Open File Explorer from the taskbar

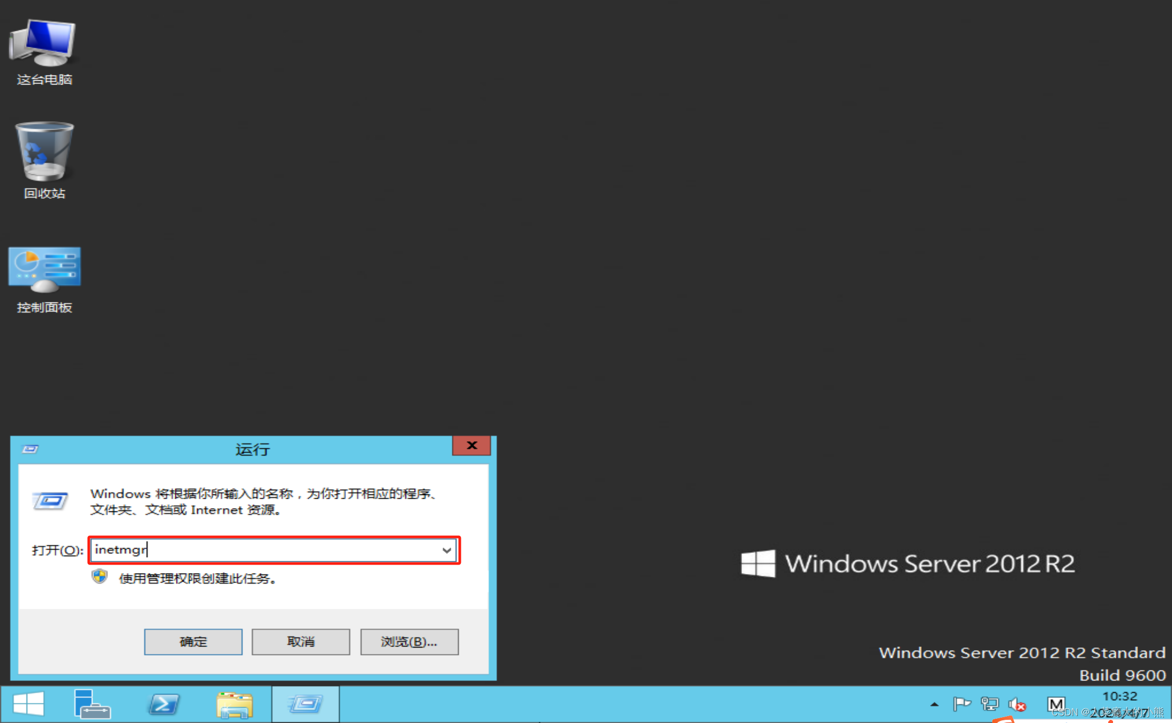click(x=234, y=704)
